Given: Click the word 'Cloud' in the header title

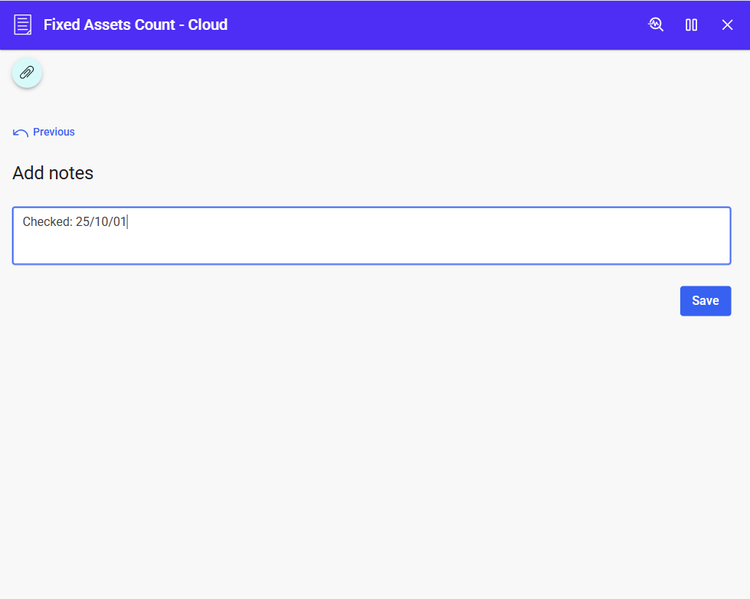Looking at the screenshot, I should pos(208,25).
